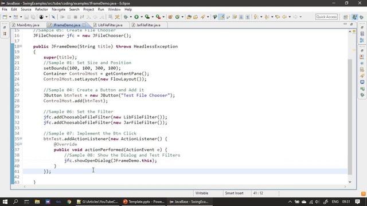
Task: Open the External Tools dropdown arrow
Action: coord(163,17)
